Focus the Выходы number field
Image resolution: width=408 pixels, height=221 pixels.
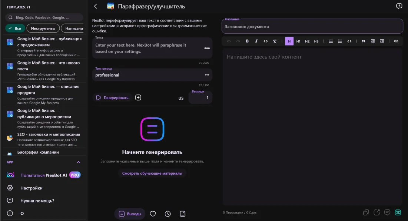(x=200, y=97)
